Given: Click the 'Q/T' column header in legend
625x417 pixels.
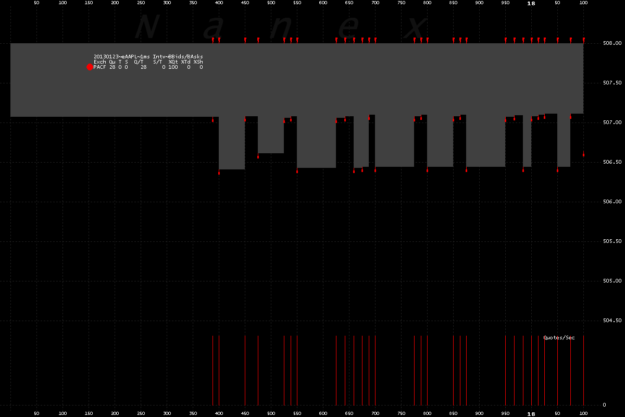Looking at the screenshot, I should point(139,62).
